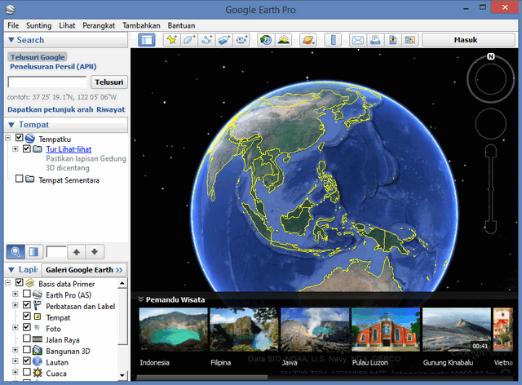This screenshot has height=385, width=522.
Task: Collapse the Lapisan panel triangle
Action: (11, 270)
